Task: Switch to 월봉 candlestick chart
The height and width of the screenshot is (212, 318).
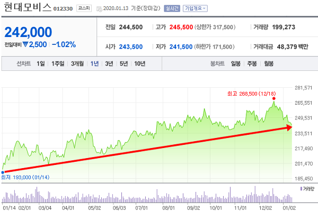Action: 269,64
